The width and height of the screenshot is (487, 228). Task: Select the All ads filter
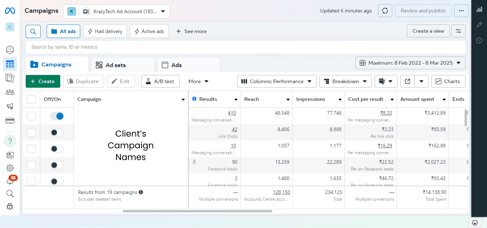pos(63,31)
